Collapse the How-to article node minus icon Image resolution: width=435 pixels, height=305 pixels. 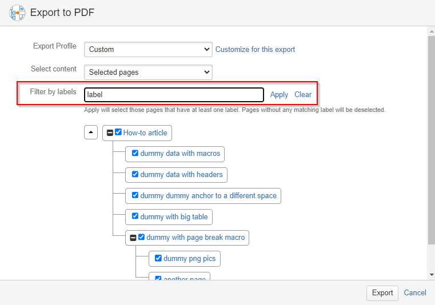(x=110, y=133)
